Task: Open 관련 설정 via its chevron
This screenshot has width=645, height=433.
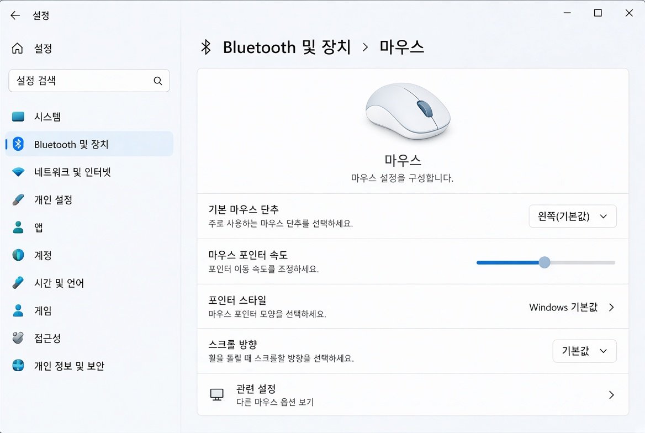Action: point(612,395)
